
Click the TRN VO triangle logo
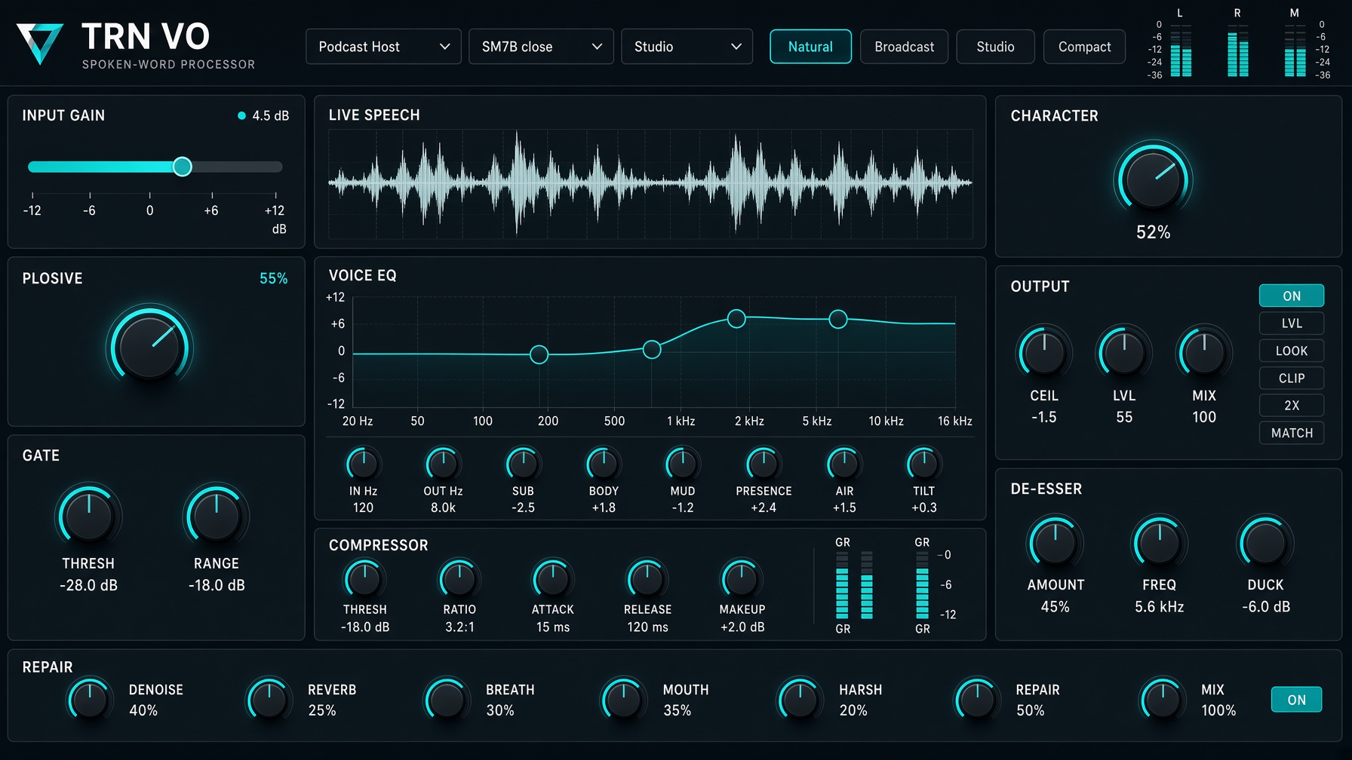coord(40,43)
